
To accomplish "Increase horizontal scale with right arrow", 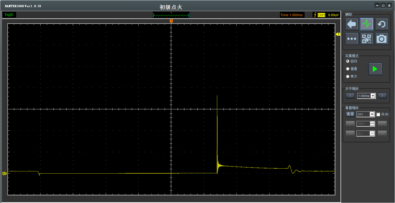I will pyautogui.click(x=382, y=96).
